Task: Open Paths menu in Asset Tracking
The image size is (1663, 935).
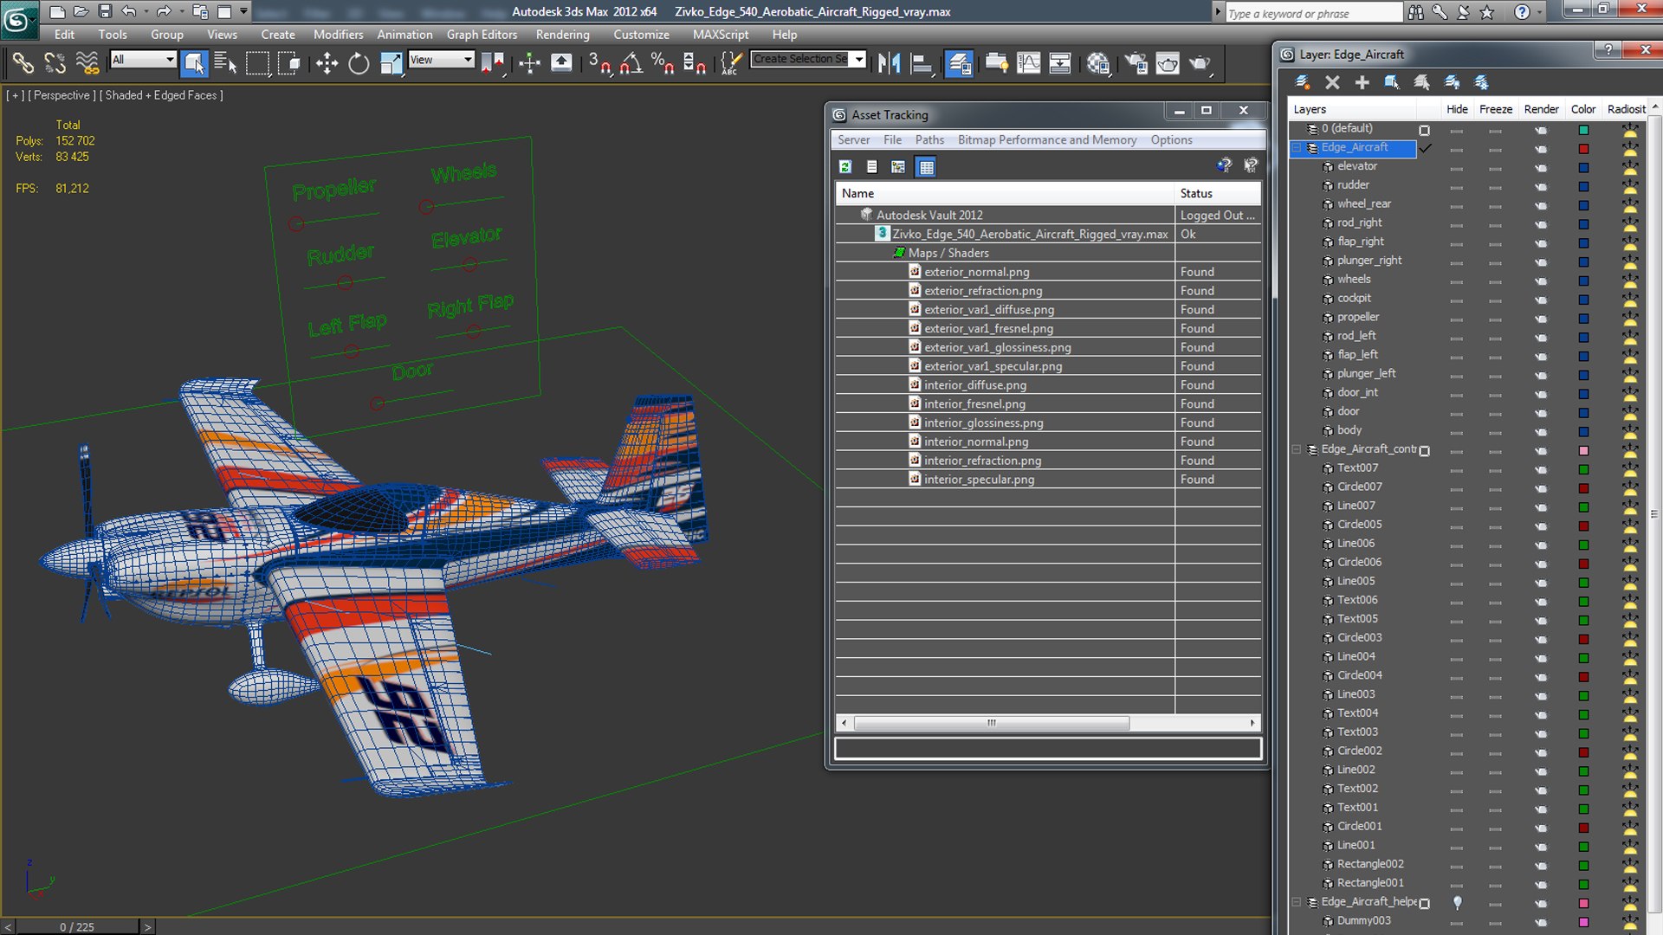Action: 929,139
